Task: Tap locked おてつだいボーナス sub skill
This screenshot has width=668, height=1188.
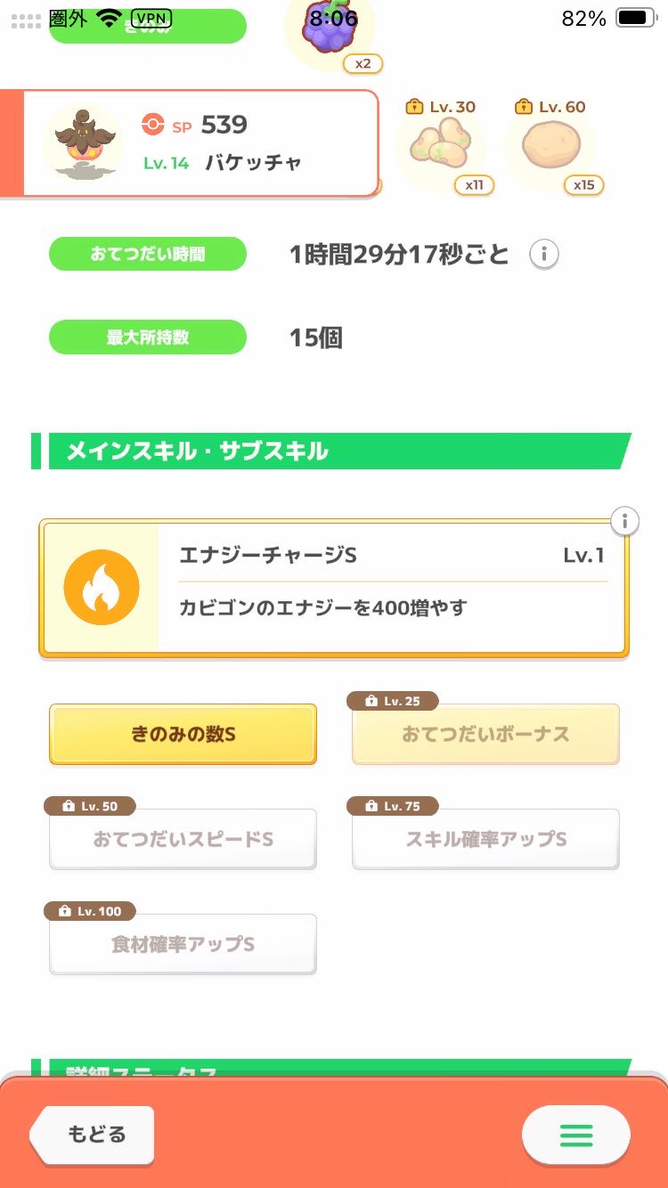Action: click(x=485, y=735)
